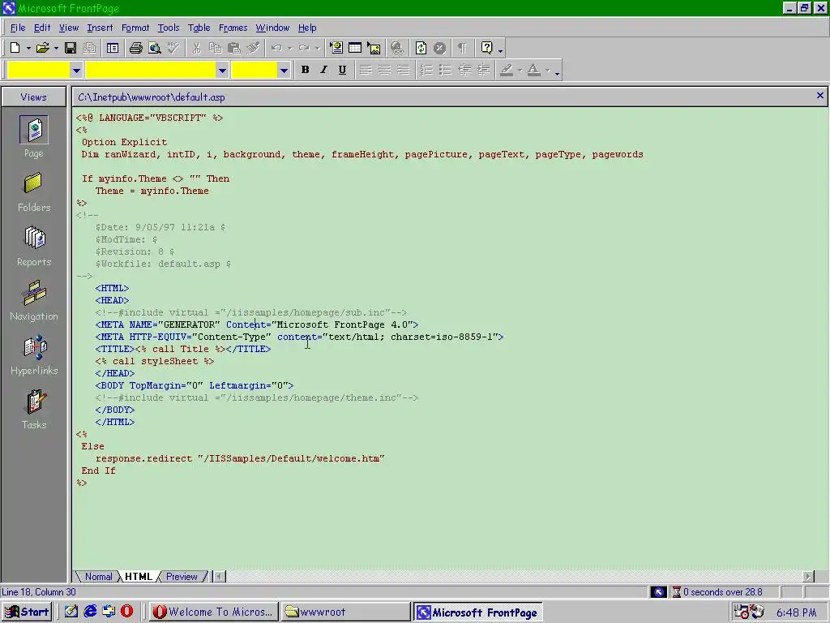Screen dimensions: 830x623
Task: Expand the Font Color dropdown arrow
Action: pos(547,70)
